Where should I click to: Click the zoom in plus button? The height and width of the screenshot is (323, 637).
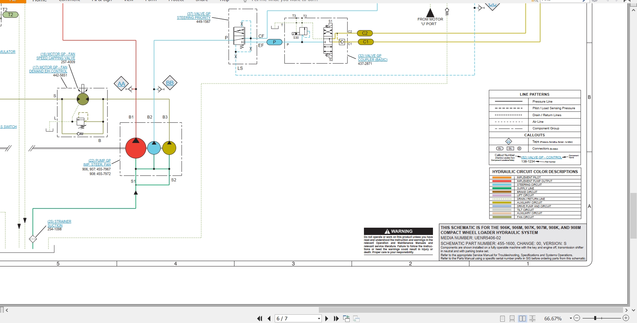click(626, 318)
